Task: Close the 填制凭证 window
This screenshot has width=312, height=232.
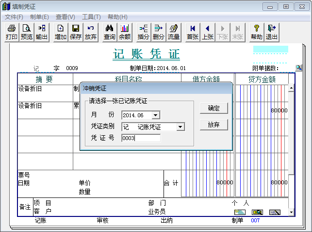Action: pos(302,7)
